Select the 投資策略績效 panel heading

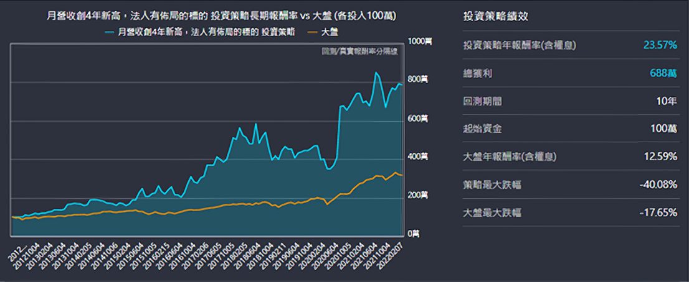pyautogui.click(x=496, y=16)
